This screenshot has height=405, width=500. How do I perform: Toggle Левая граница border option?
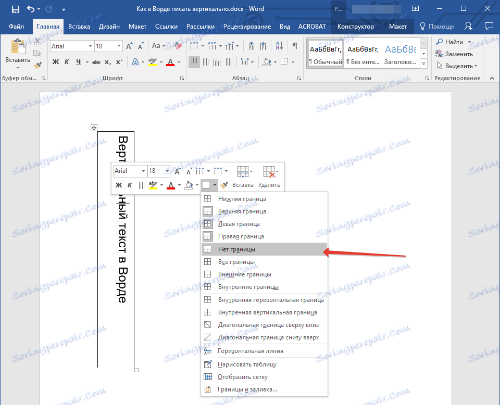pos(239,224)
